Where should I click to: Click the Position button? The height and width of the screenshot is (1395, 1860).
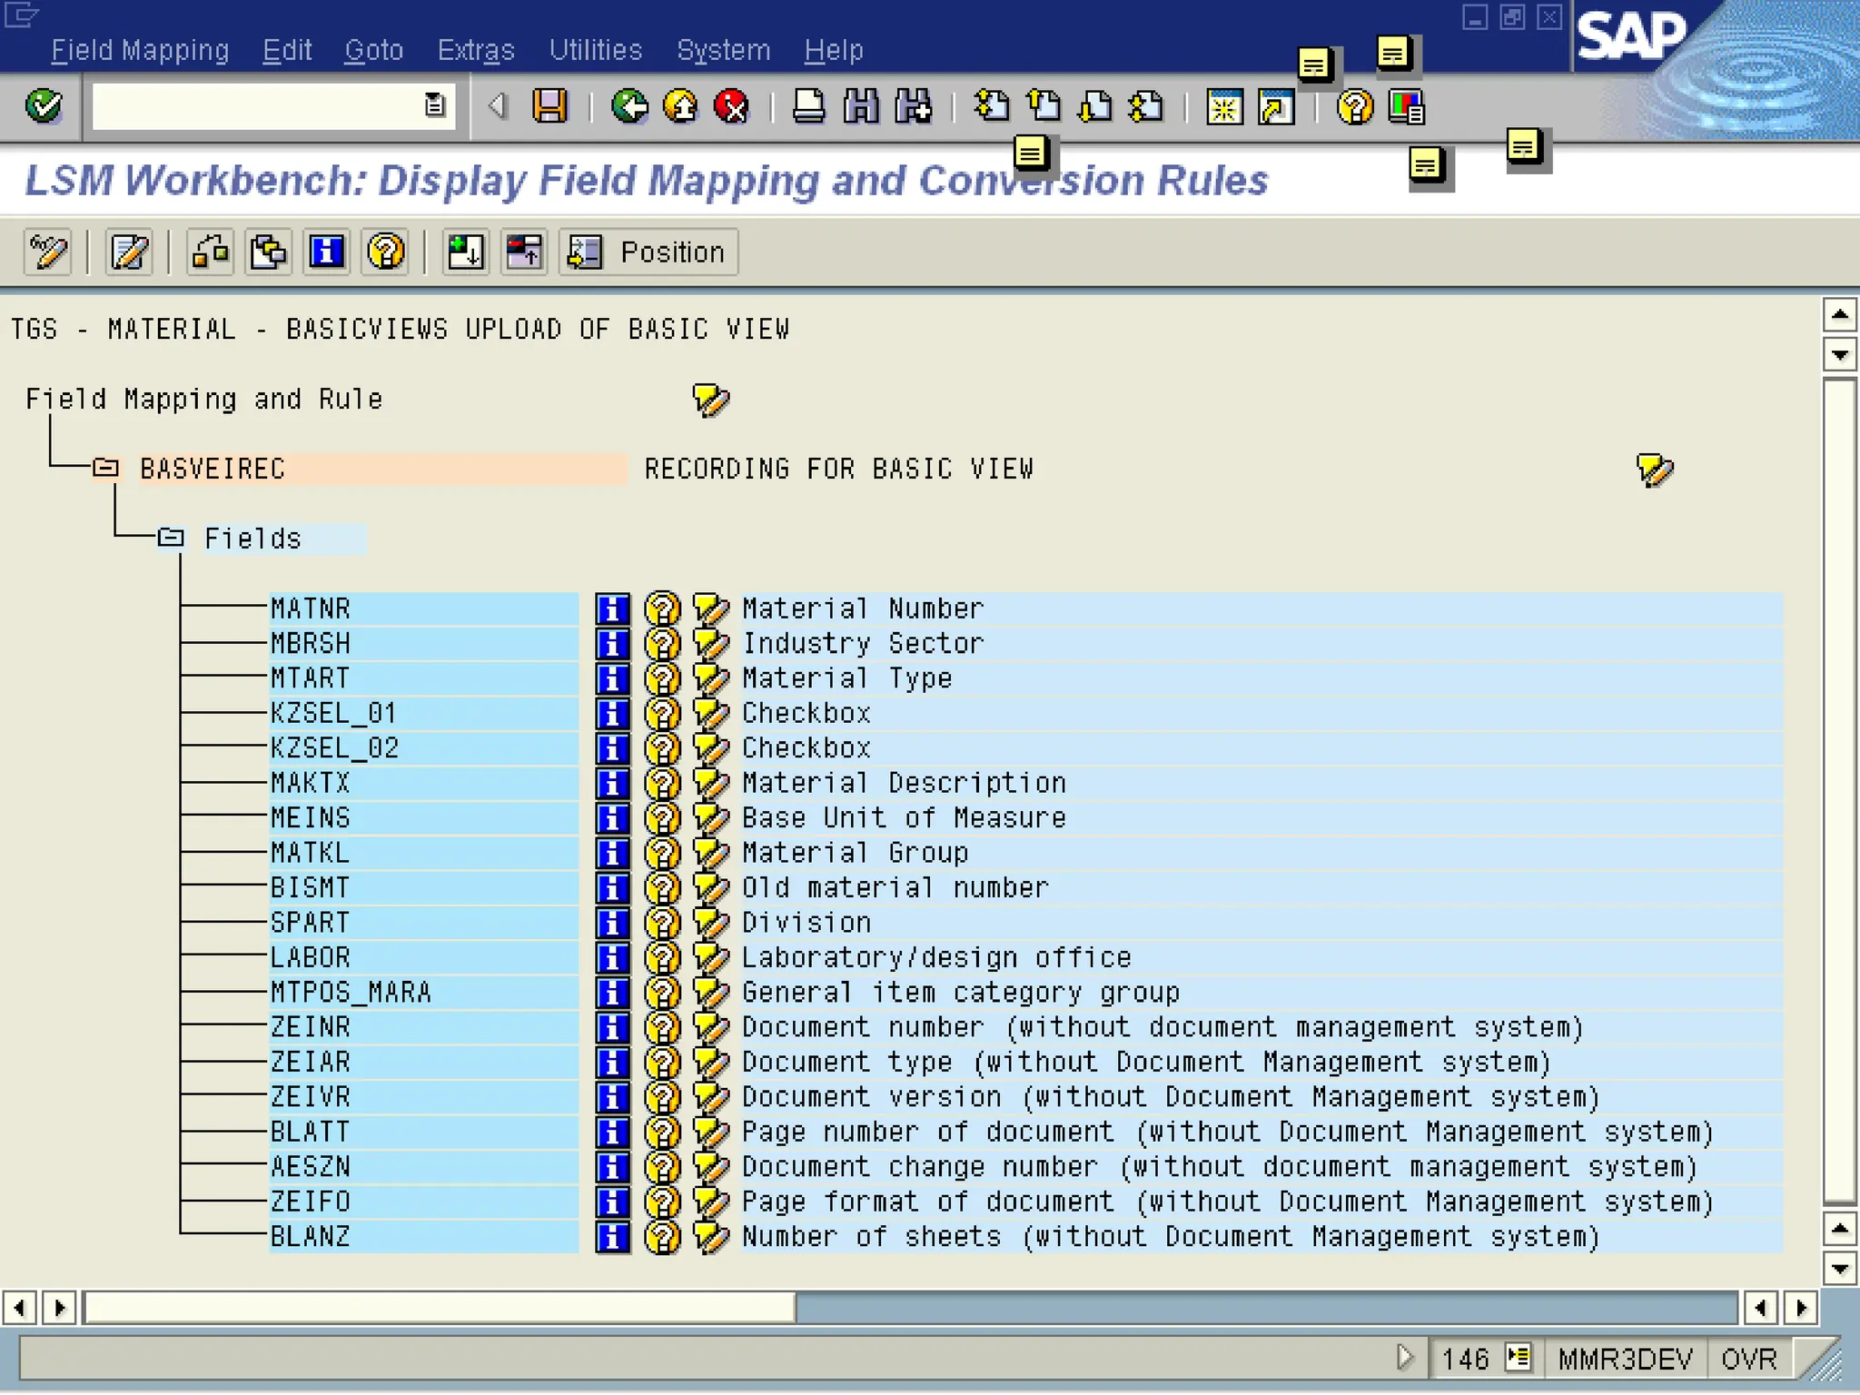coord(648,252)
